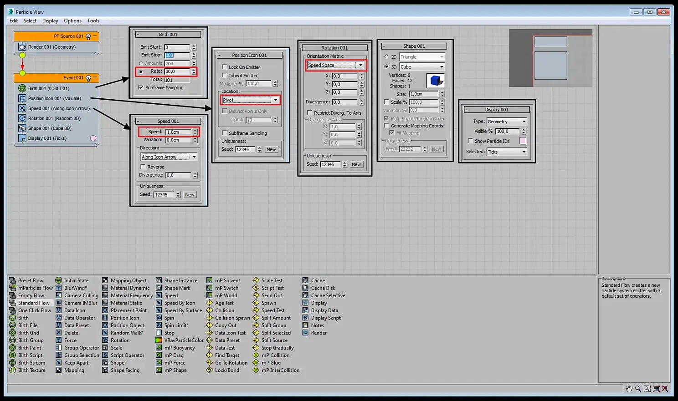The image size is (678, 401).
Task: Open the Tools menu
Action: (x=93, y=20)
